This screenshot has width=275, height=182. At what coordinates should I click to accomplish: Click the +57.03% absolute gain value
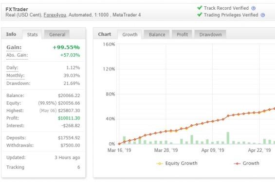70,55
